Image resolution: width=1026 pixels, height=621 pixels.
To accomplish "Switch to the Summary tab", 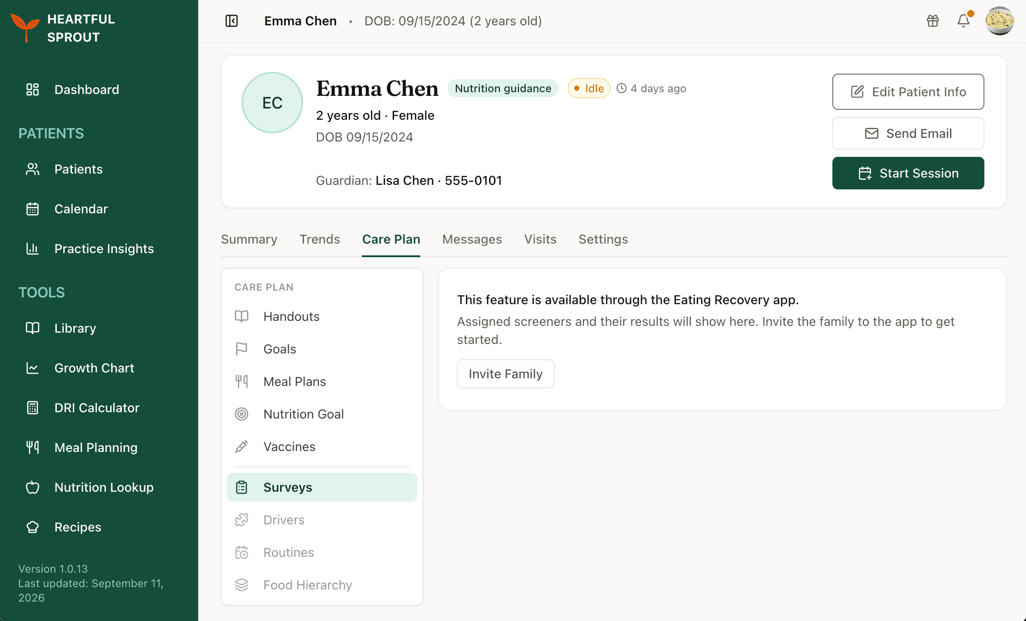I will click(249, 239).
